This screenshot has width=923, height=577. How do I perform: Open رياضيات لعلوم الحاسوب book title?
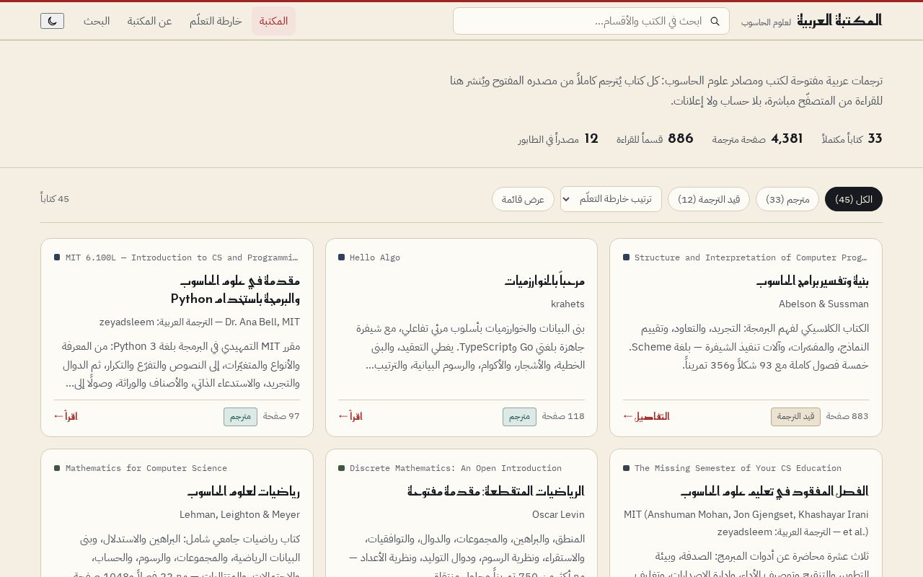pyautogui.click(x=243, y=491)
